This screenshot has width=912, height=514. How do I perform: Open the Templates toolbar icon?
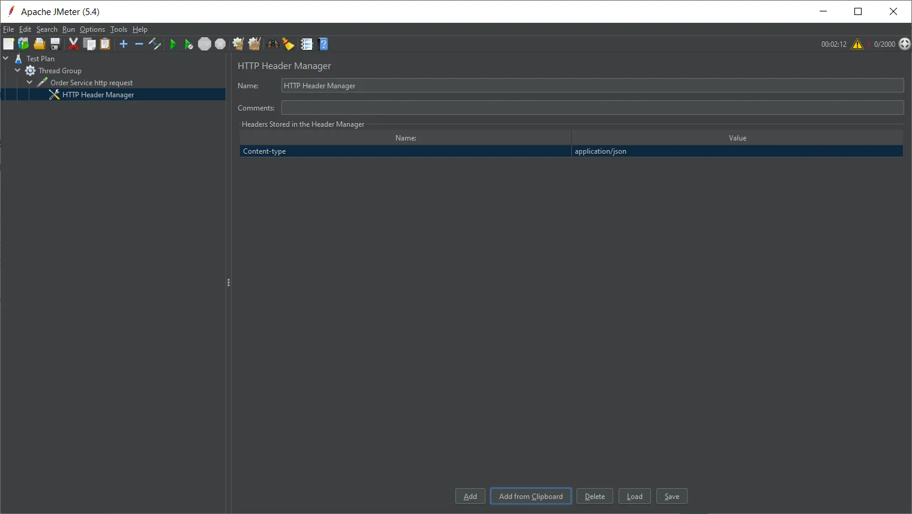(23, 44)
